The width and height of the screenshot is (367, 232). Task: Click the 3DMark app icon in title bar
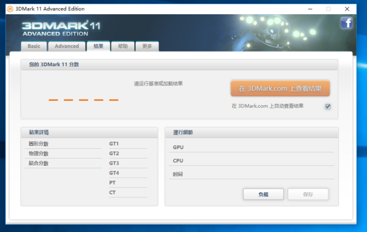[10, 9]
